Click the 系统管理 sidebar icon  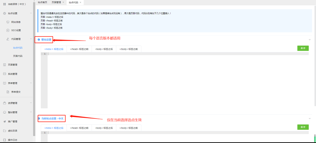tap(4, 74)
